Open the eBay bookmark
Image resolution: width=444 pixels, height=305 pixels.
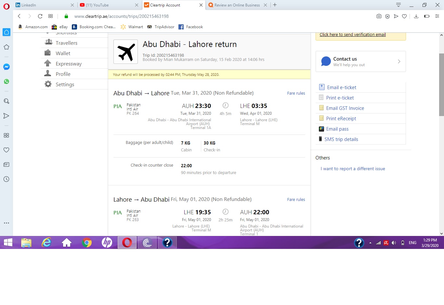[60, 27]
